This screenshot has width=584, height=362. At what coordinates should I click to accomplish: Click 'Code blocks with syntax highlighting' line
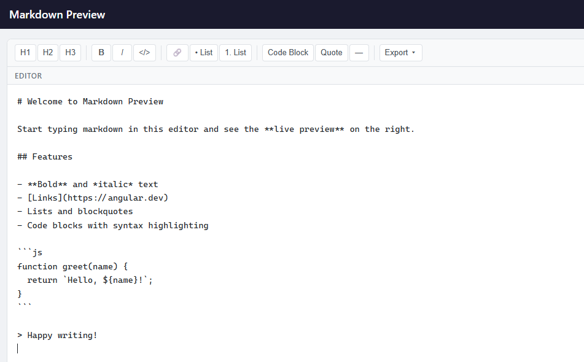pyautogui.click(x=113, y=225)
